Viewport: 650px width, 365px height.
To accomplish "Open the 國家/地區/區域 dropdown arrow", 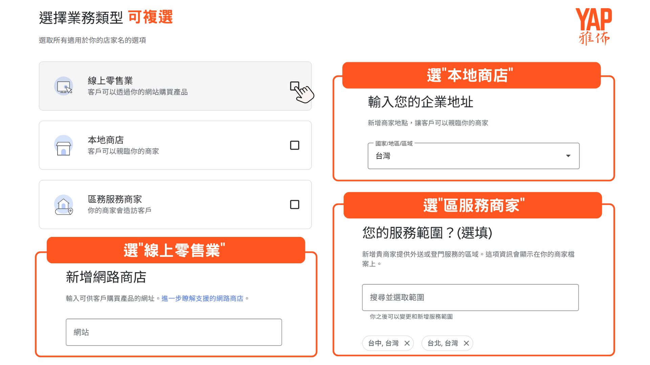I will 568,156.
